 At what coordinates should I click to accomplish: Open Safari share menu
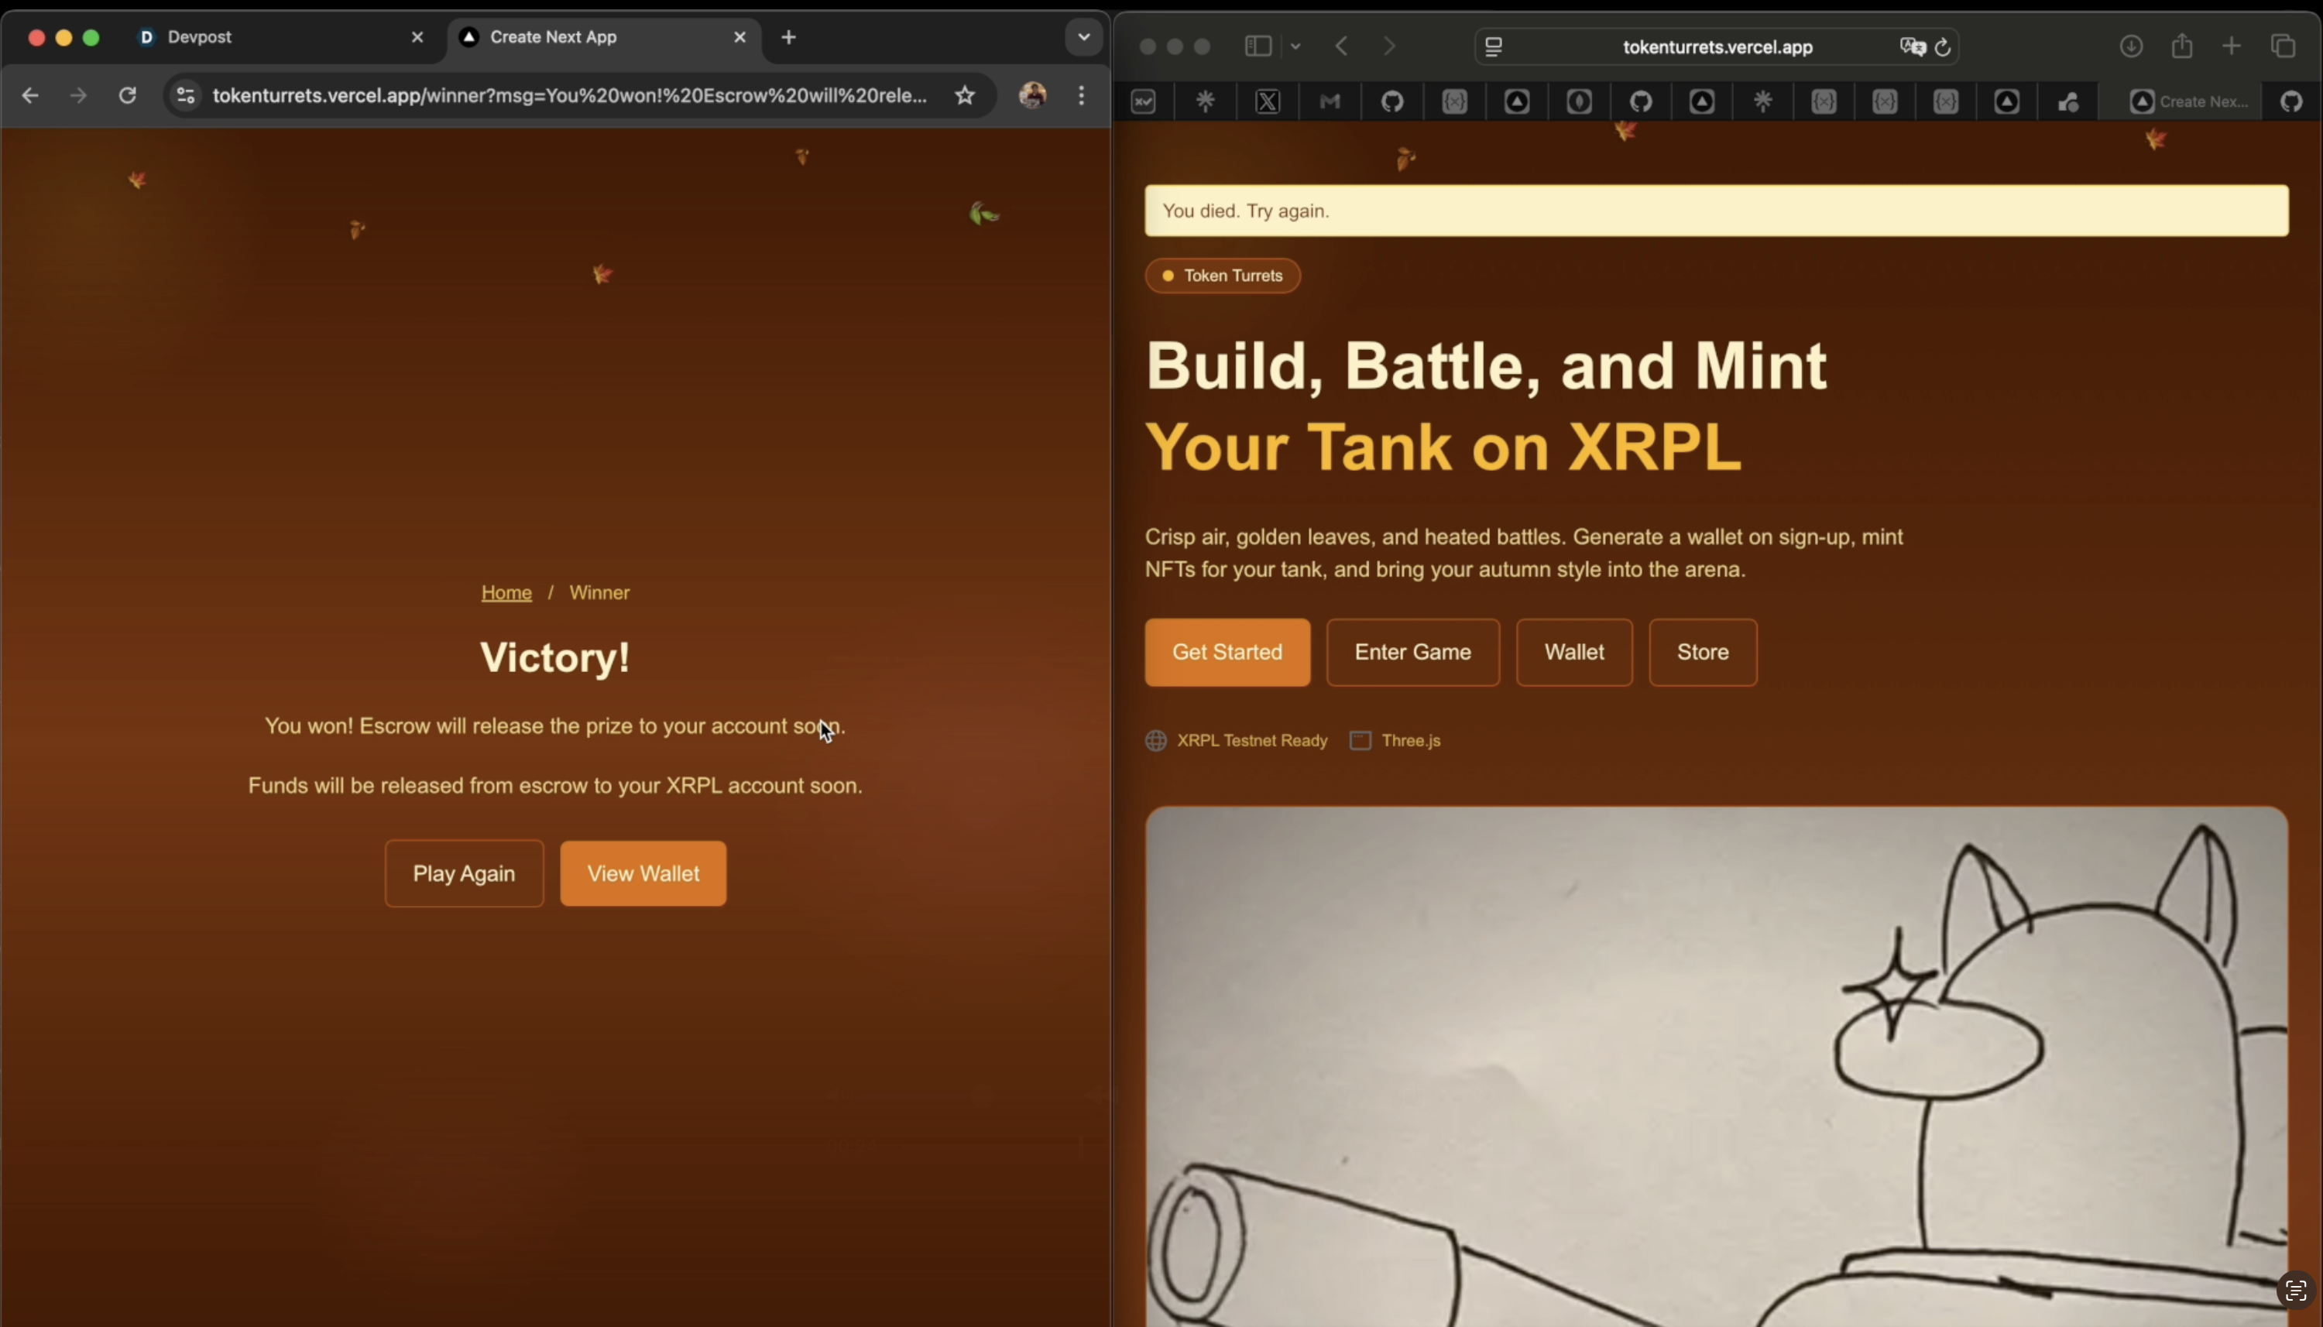point(2182,46)
